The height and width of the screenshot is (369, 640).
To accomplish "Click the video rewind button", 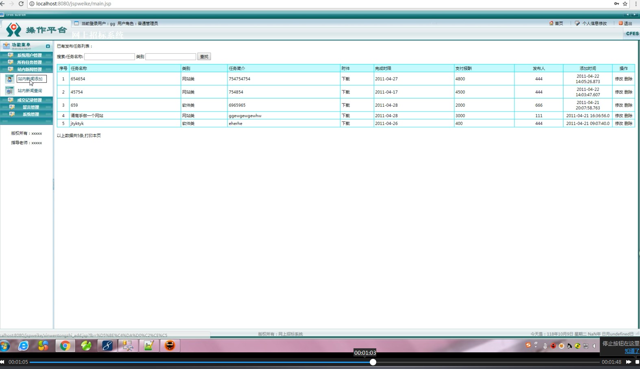I will 2,362.
